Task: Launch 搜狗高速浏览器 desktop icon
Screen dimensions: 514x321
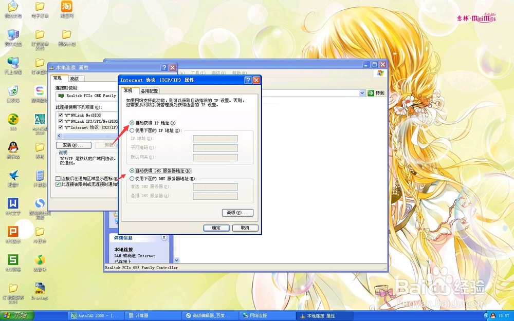Action: (x=40, y=209)
